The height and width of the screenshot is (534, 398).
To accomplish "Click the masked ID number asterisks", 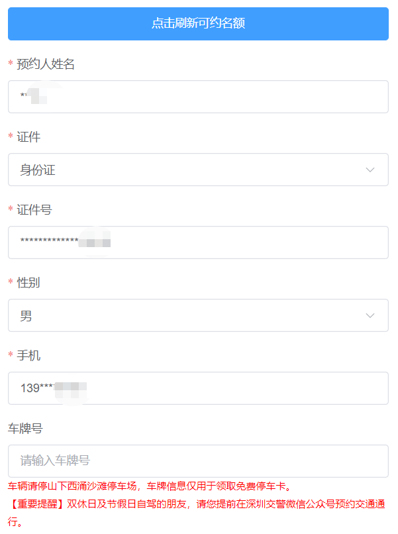I will pos(50,242).
